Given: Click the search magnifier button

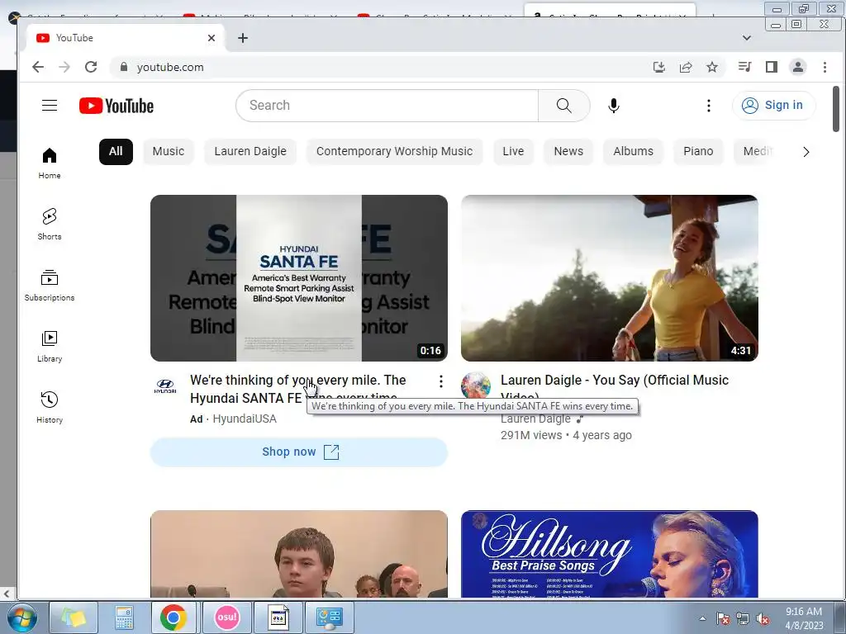Looking at the screenshot, I should tap(563, 106).
